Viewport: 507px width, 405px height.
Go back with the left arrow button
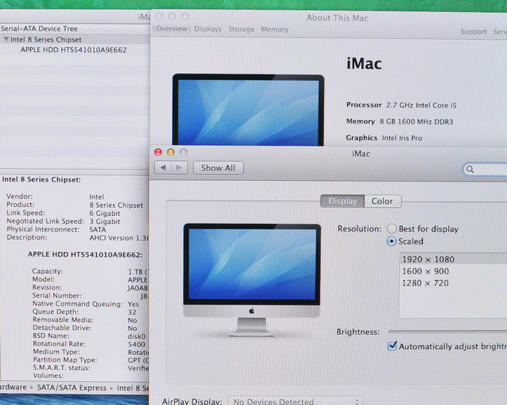tap(163, 168)
